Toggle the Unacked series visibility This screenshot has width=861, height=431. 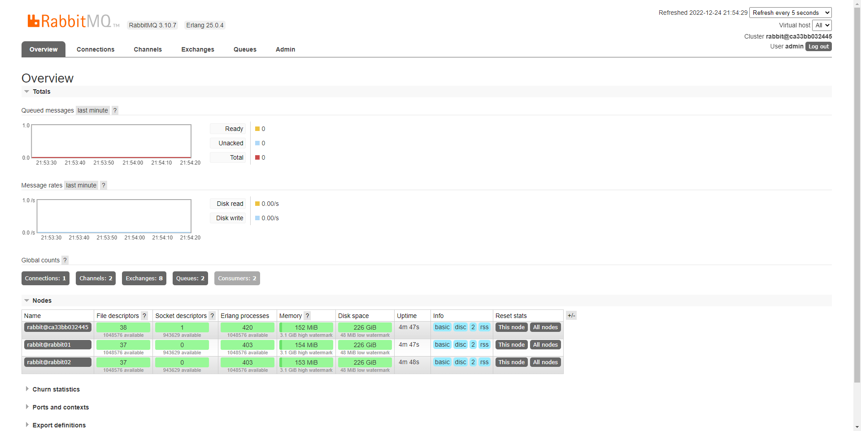[228, 143]
